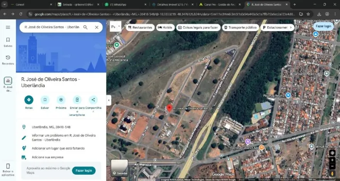Show more category chips with arrow
The height and width of the screenshot is (181, 340).
pyautogui.click(x=291, y=28)
